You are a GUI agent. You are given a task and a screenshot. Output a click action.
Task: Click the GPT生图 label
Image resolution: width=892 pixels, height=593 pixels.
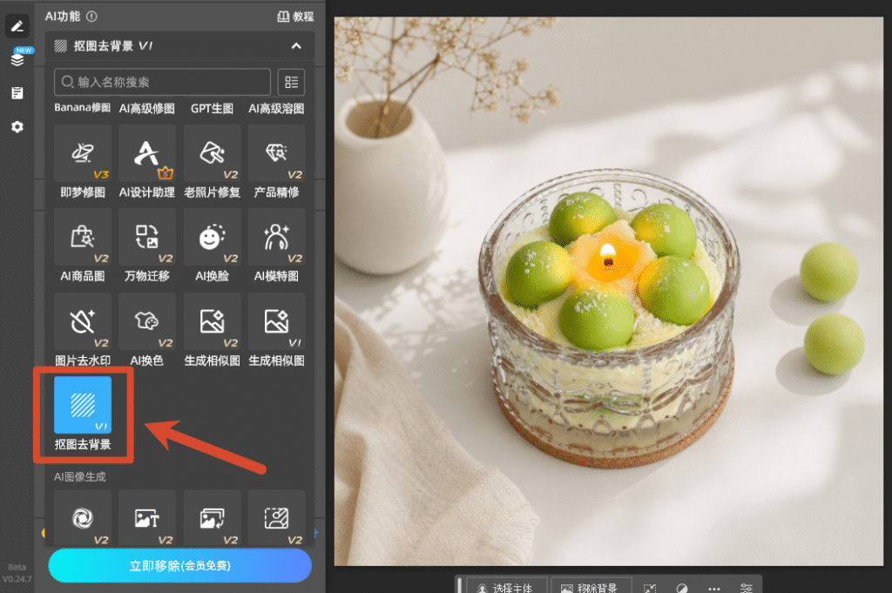[212, 108]
